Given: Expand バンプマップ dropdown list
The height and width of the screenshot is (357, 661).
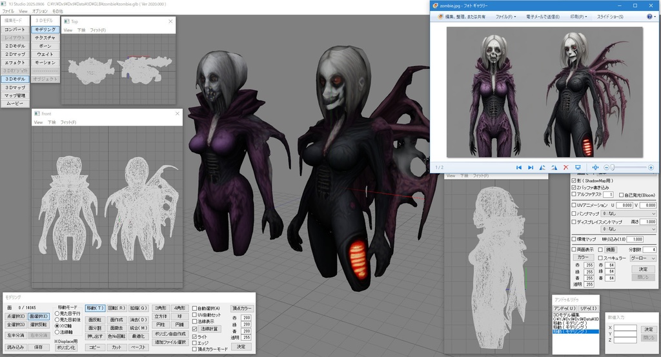Looking at the screenshot, I should 629,214.
